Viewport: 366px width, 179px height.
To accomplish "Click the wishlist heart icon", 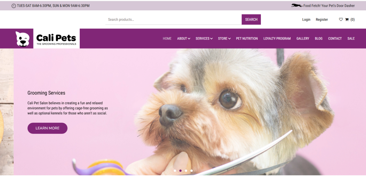I will pyautogui.click(x=341, y=20).
